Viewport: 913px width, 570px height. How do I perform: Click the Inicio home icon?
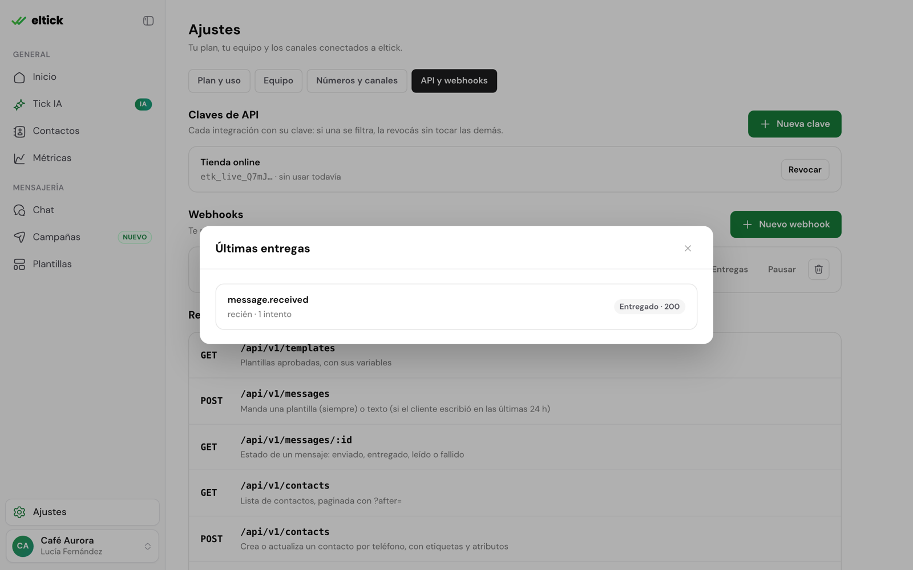pos(19,77)
